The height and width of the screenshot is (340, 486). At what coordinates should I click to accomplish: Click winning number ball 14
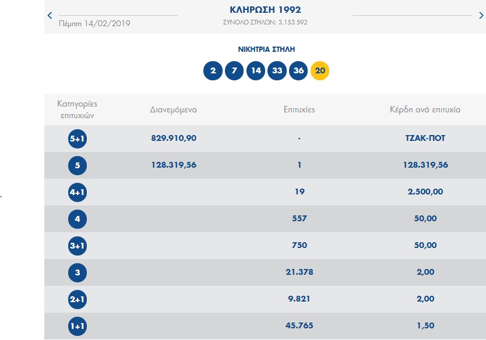tap(255, 71)
